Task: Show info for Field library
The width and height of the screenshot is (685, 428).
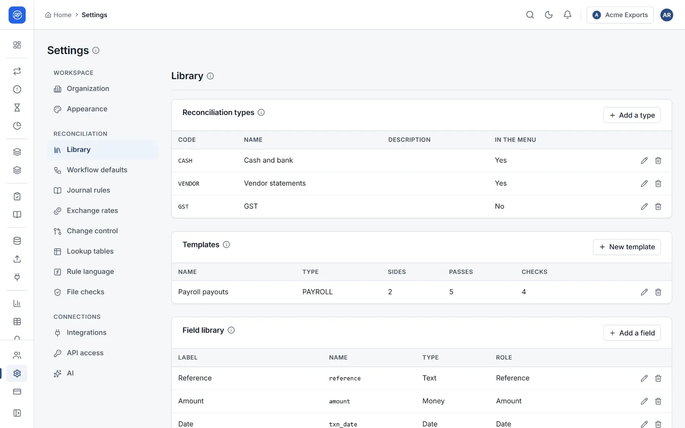Action: pos(231,330)
